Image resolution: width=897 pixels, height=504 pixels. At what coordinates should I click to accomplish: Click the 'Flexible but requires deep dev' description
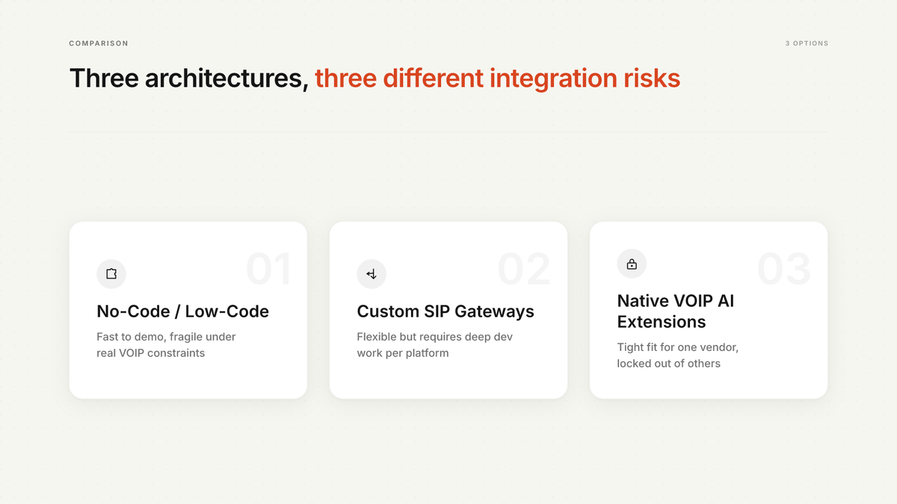[x=435, y=337]
